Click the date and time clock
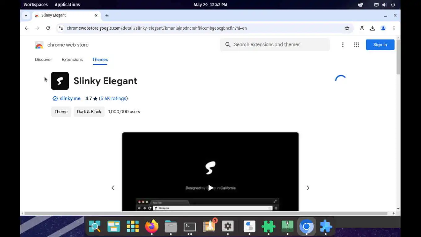Image resolution: width=421 pixels, height=237 pixels. click(210, 5)
